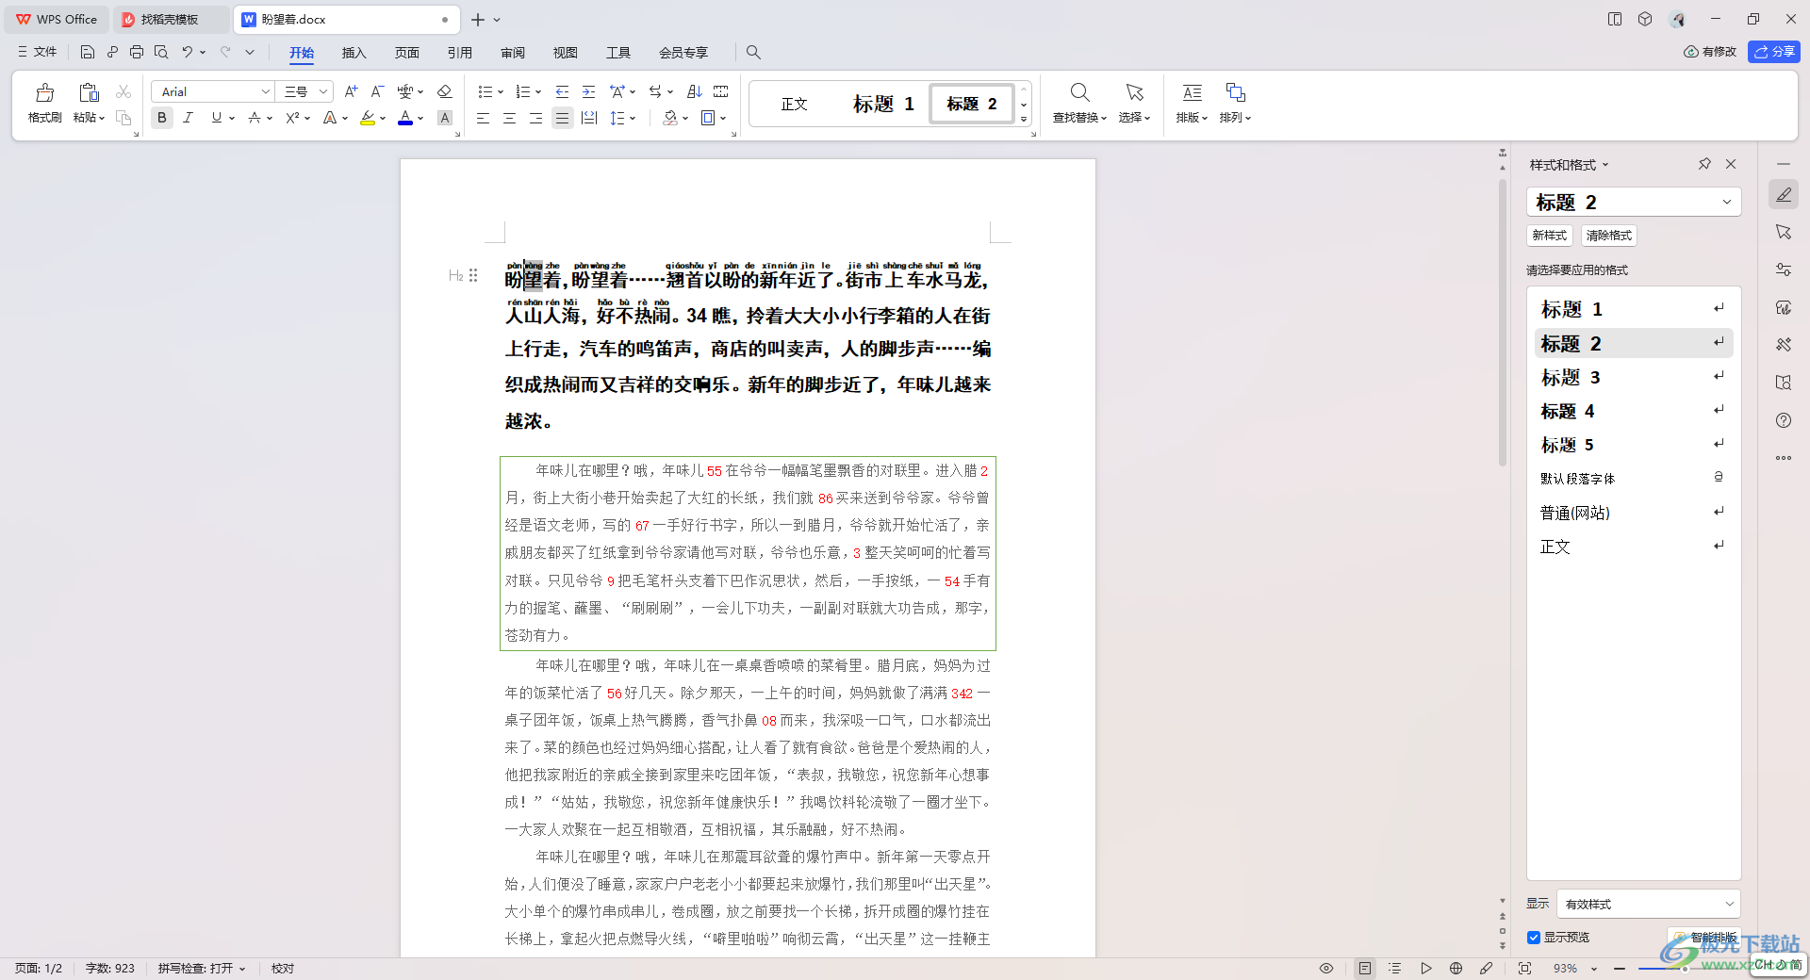This screenshot has height=980, width=1810.
Task: Toggle character shading button
Action: tap(445, 118)
